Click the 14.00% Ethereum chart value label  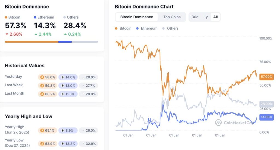point(267,117)
